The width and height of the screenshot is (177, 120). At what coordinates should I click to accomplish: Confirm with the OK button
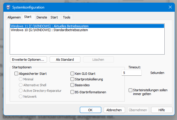click(x=90, y=110)
